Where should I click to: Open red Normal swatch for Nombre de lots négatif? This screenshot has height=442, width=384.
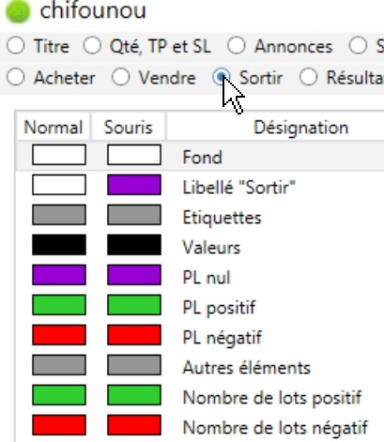59,425
